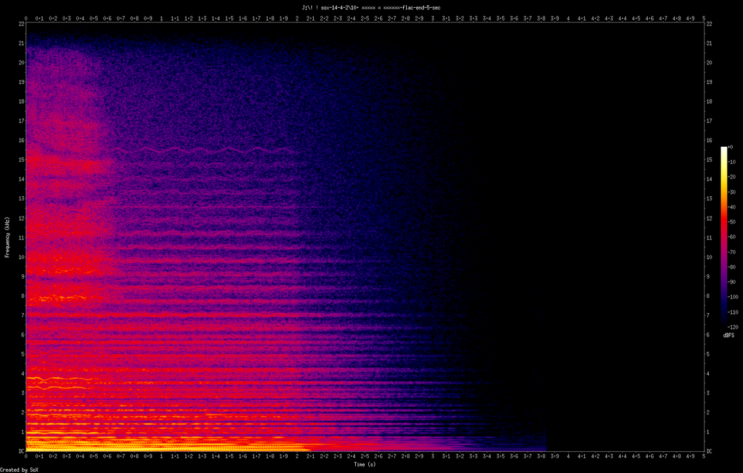Click "5" on the right frequency axis

point(708,354)
